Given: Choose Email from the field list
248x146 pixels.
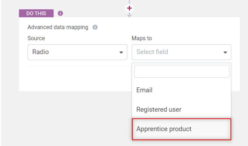Looking at the screenshot, I should click(181, 90).
